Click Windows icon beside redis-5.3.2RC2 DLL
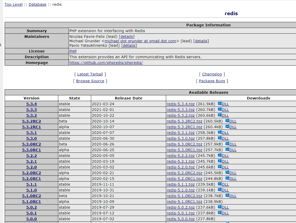The height and width of the screenshot is (223, 296). tap(227, 121)
